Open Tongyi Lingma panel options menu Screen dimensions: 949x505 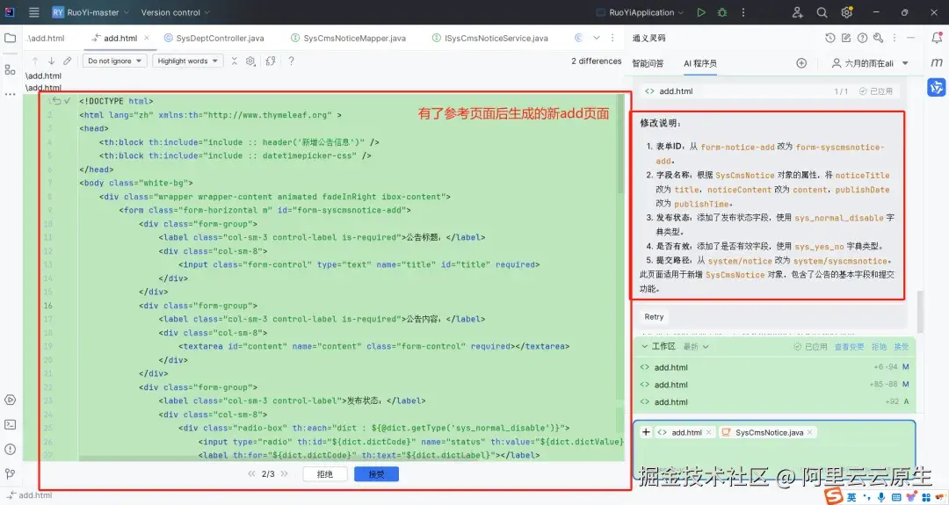[x=894, y=38]
